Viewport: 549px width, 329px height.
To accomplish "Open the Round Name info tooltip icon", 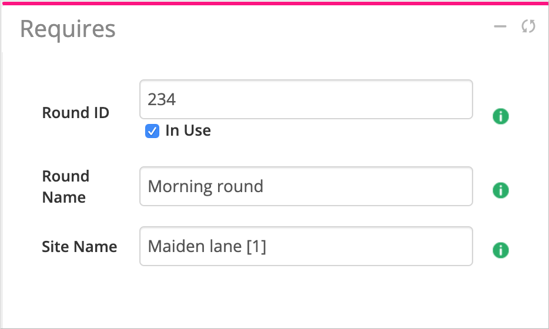I will pos(500,190).
